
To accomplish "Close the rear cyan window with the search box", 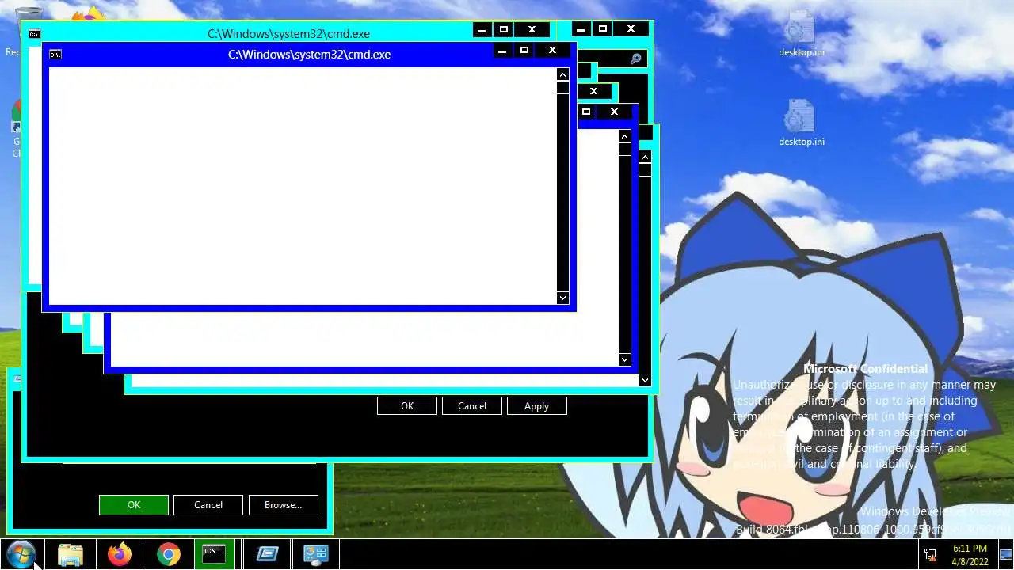I will 631,29.
